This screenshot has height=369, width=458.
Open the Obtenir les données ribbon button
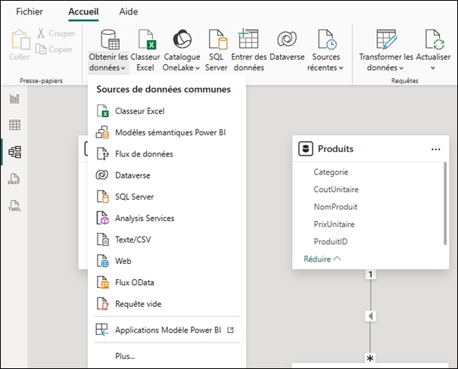click(108, 50)
